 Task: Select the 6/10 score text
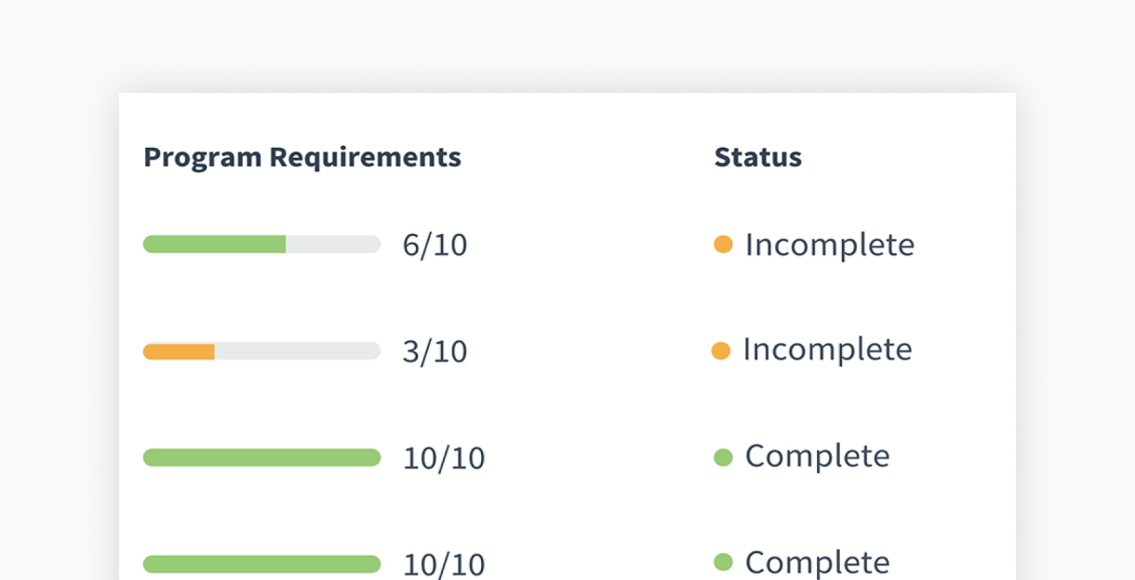tap(435, 244)
